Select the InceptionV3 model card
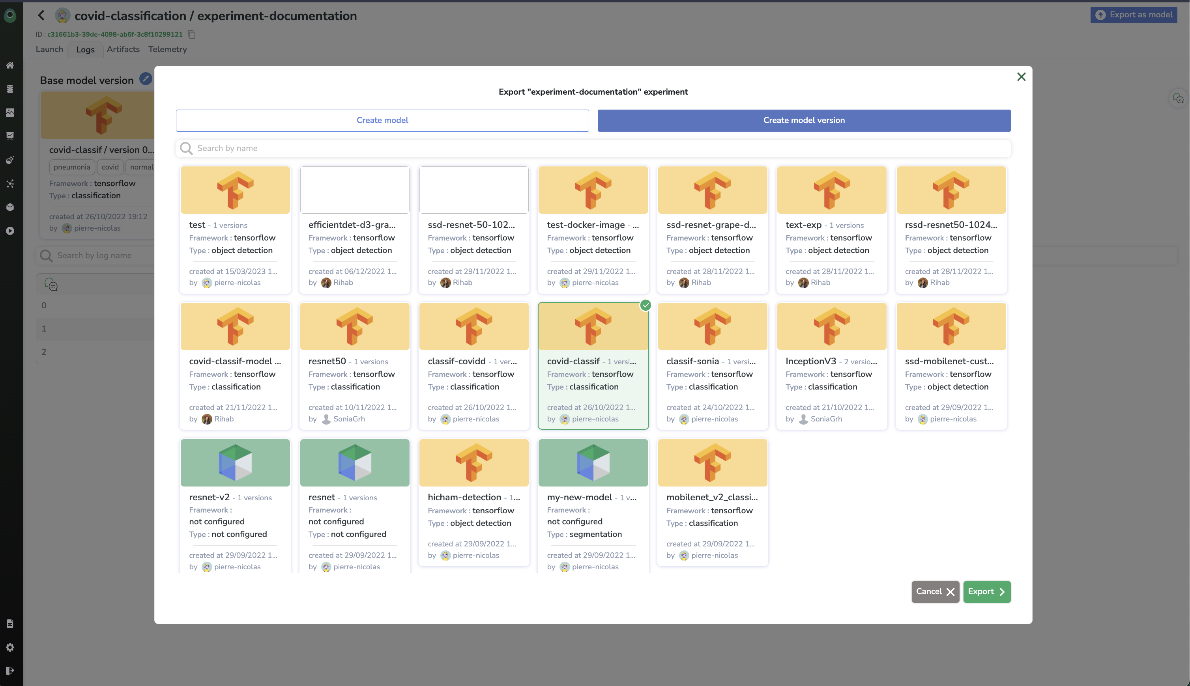Viewport: 1190px width, 686px height. click(832, 365)
